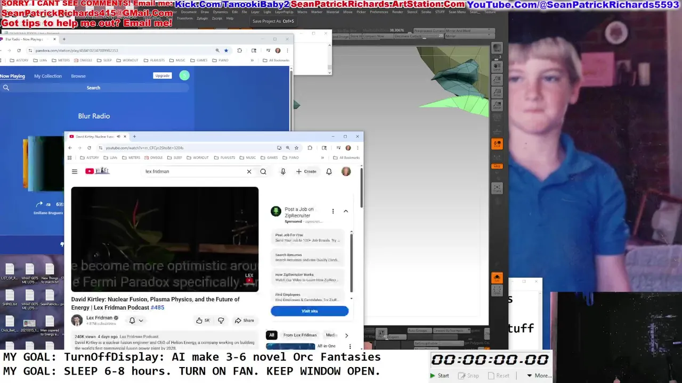Viewport: 682px width, 383px height.
Task: Reload the YouTube browser page
Action: [89, 148]
